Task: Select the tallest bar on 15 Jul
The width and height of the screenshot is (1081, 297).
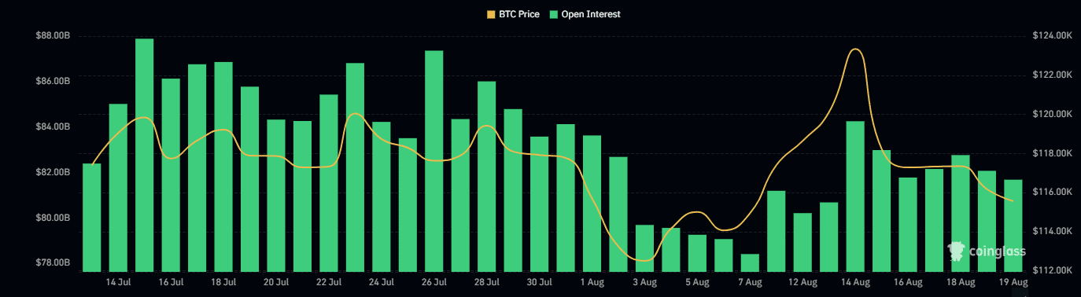Action: [145, 155]
